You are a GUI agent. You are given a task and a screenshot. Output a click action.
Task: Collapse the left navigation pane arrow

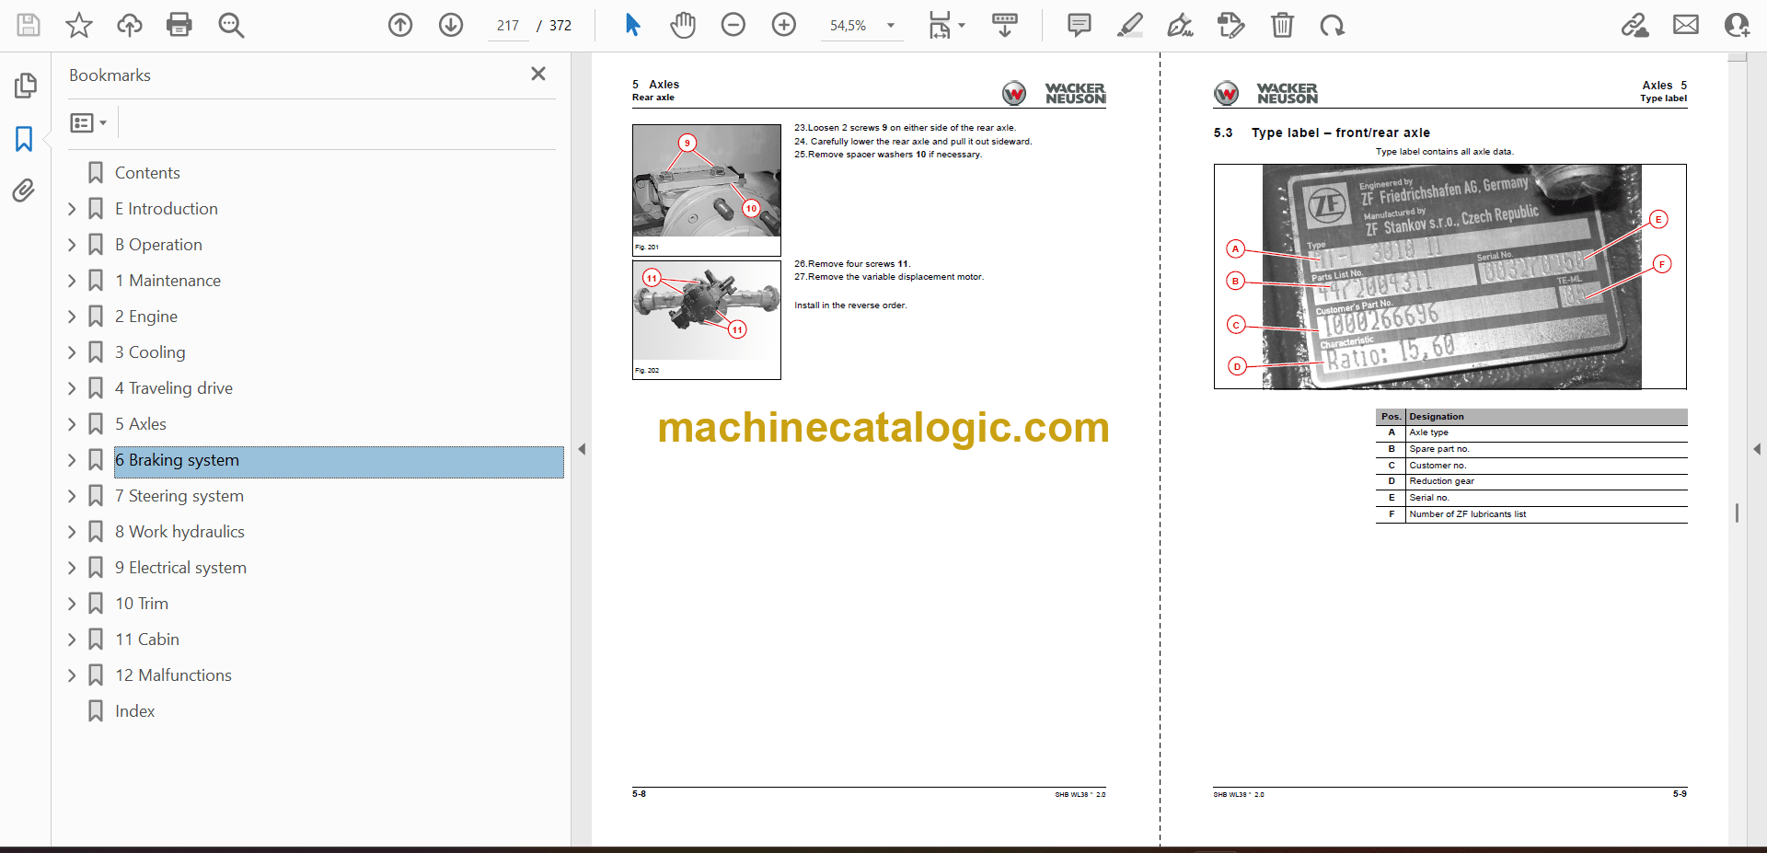click(582, 449)
